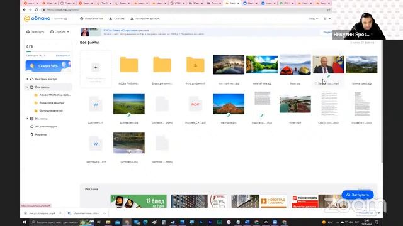Image resolution: width=403 pixels, height=226 pixels.
Task: Open the Новоград Павлино advertisement
Action: pos(259,201)
